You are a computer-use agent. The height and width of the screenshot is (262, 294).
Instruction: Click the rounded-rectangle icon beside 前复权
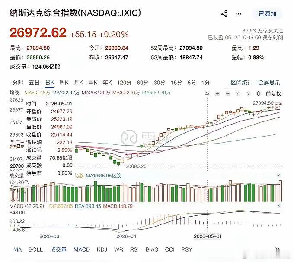click(259, 93)
